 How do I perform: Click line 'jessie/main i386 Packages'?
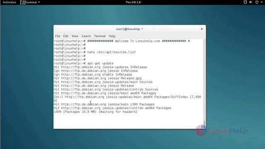pyautogui.click(x=104, y=104)
